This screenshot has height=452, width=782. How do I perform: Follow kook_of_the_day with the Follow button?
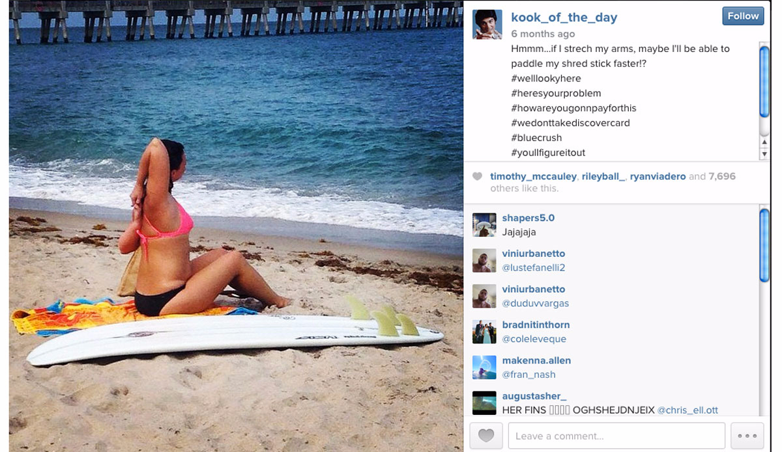point(743,16)
